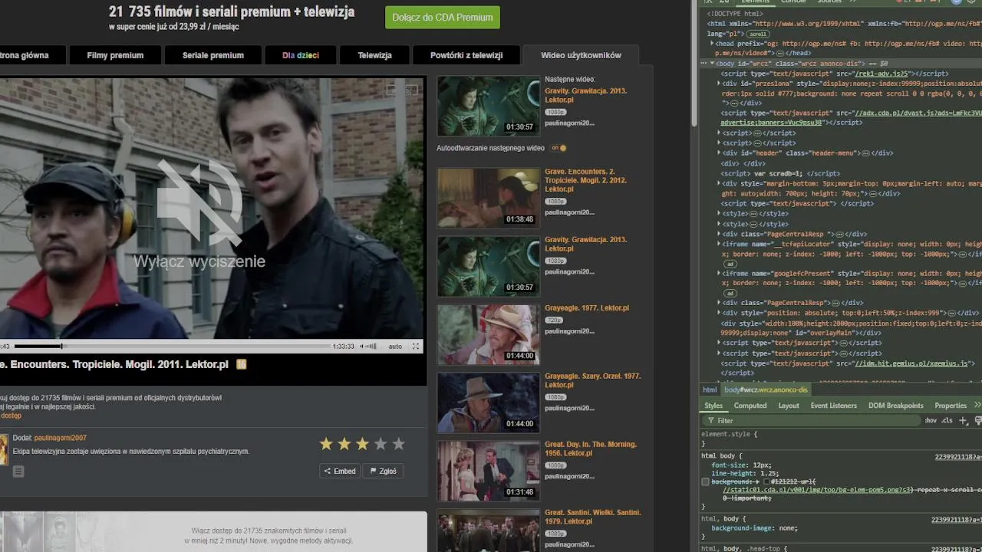Click the funnel icon in Filter box
Image resolution: width=982 pixels, height=552 pixels.
click(x=710, y=421)
